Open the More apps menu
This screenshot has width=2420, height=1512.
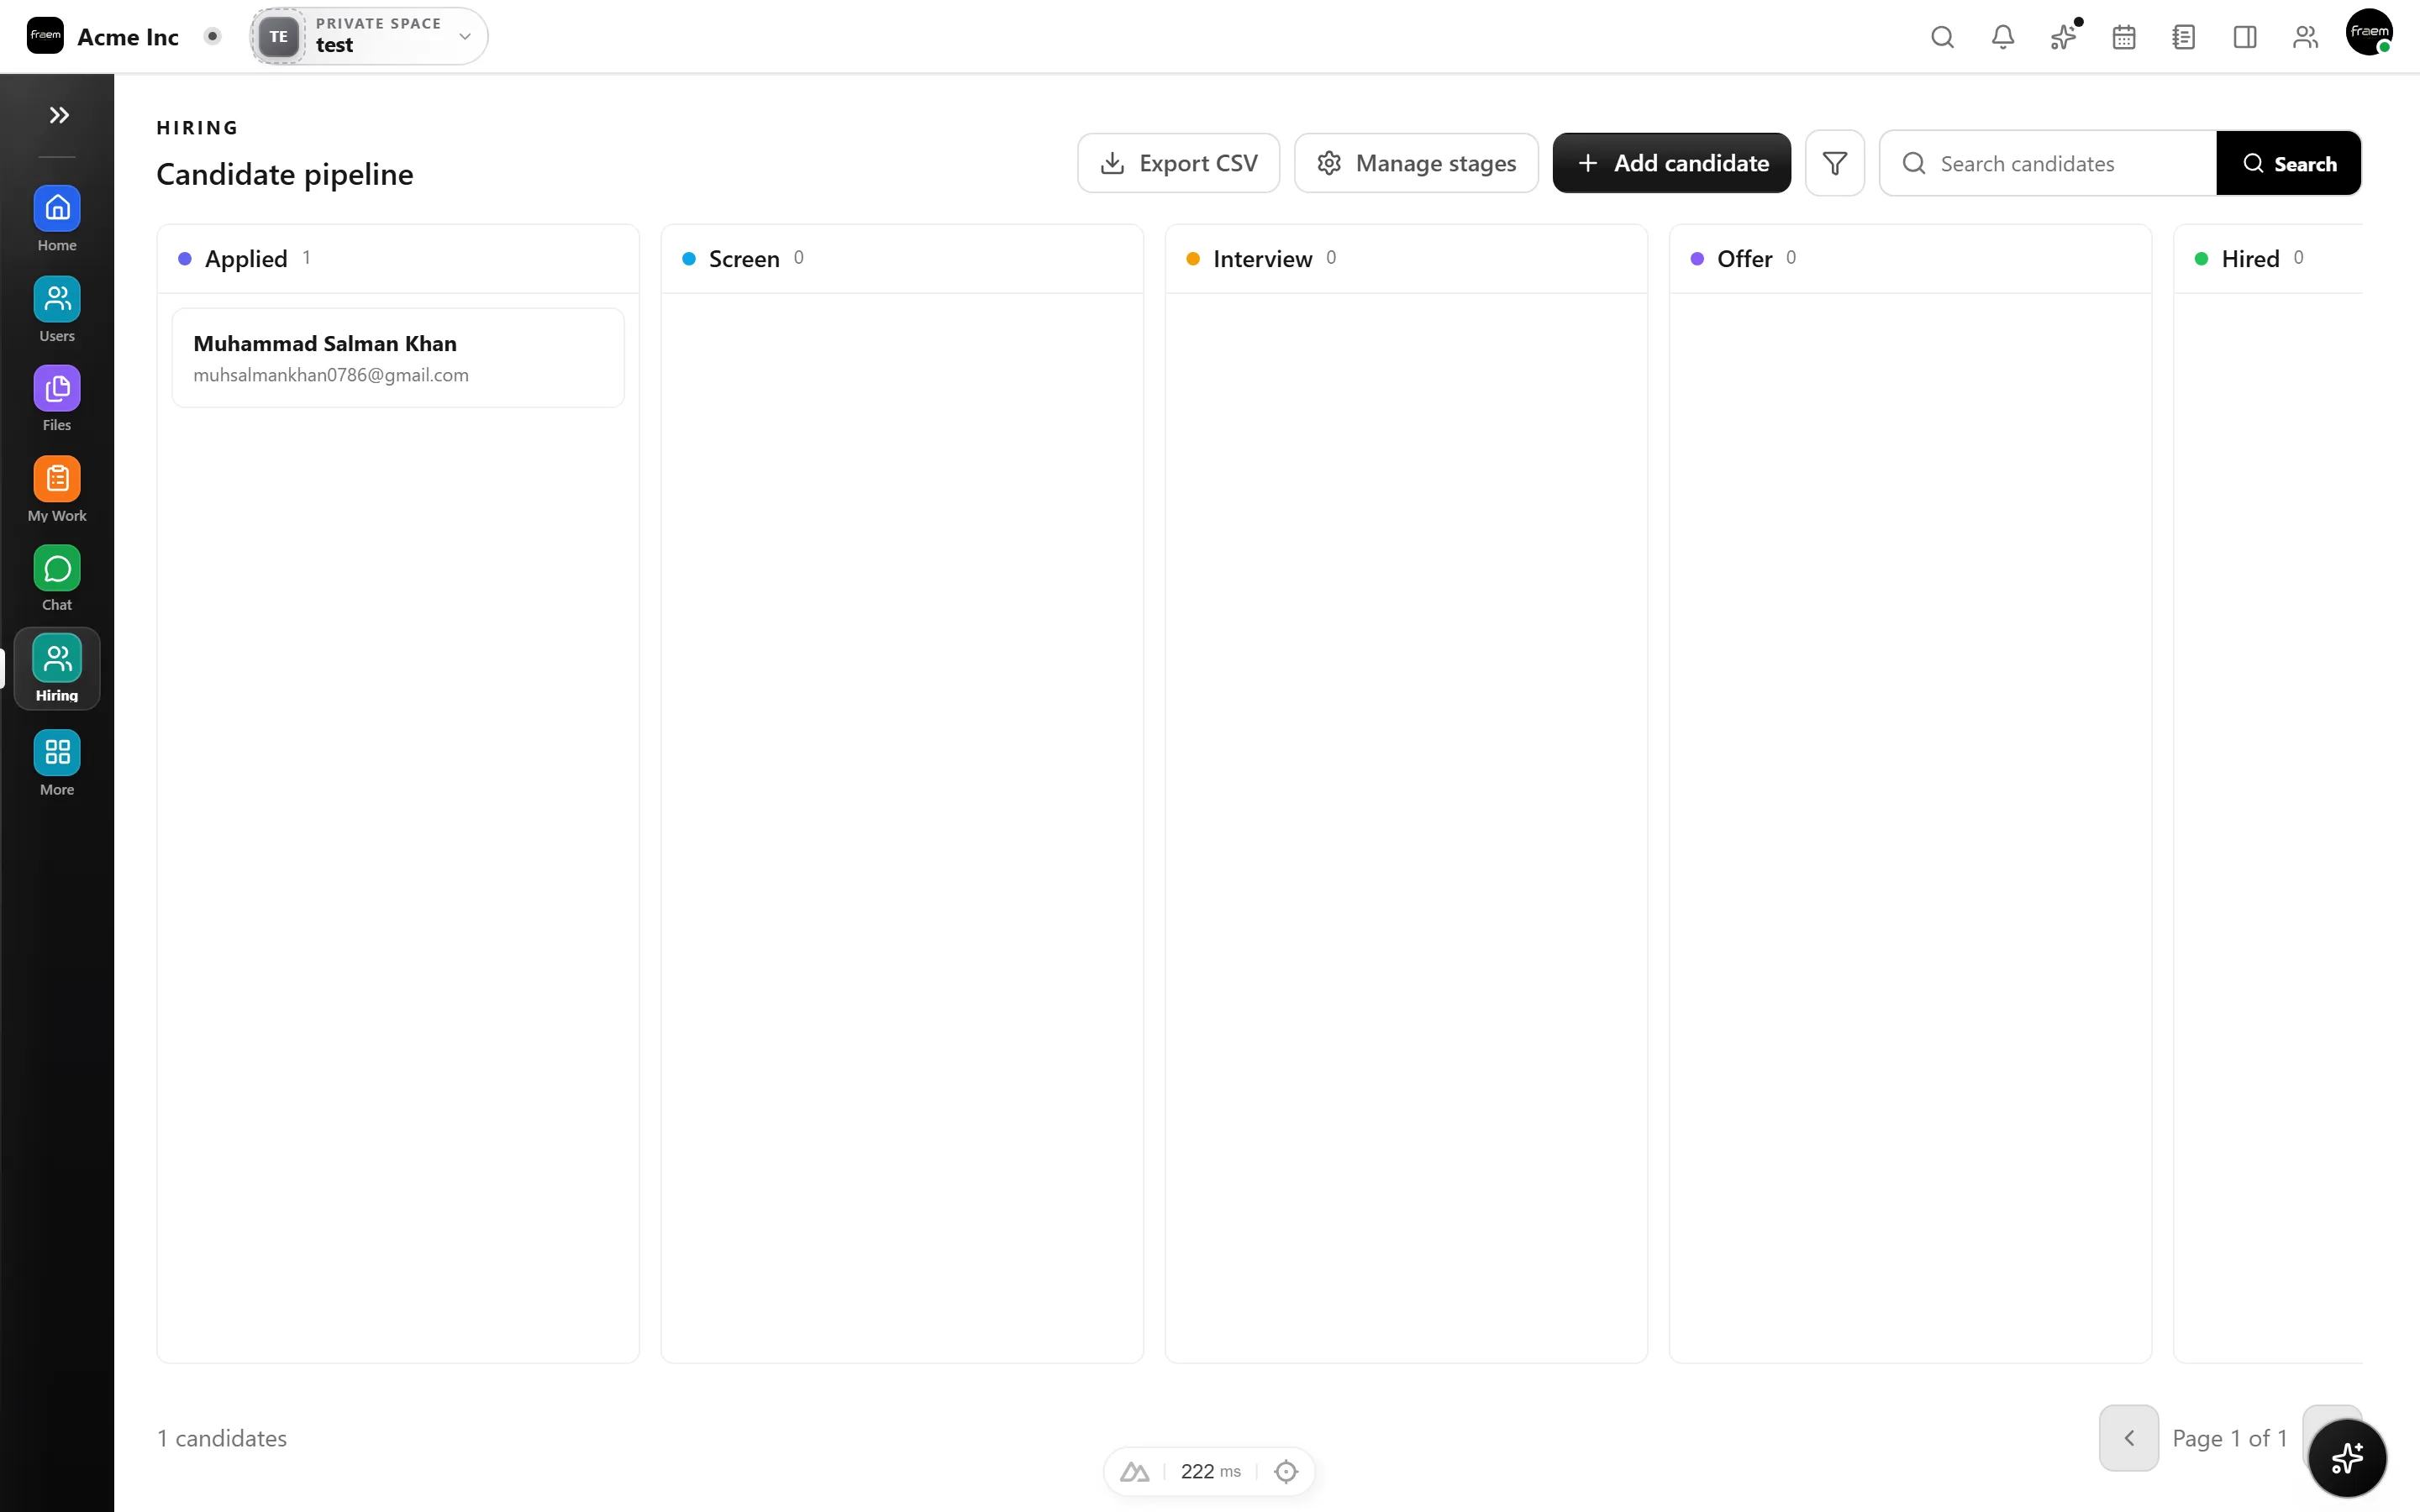[57, 763]
